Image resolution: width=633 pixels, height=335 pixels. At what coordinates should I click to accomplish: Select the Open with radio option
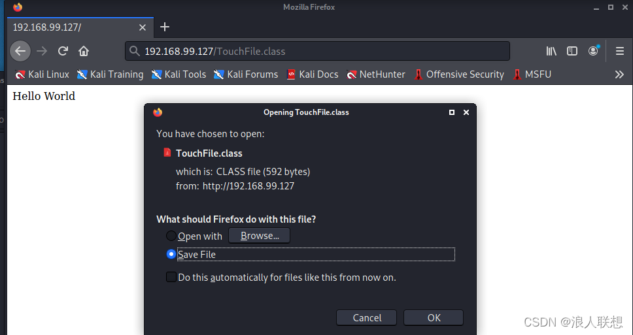[x=171, y=236]
